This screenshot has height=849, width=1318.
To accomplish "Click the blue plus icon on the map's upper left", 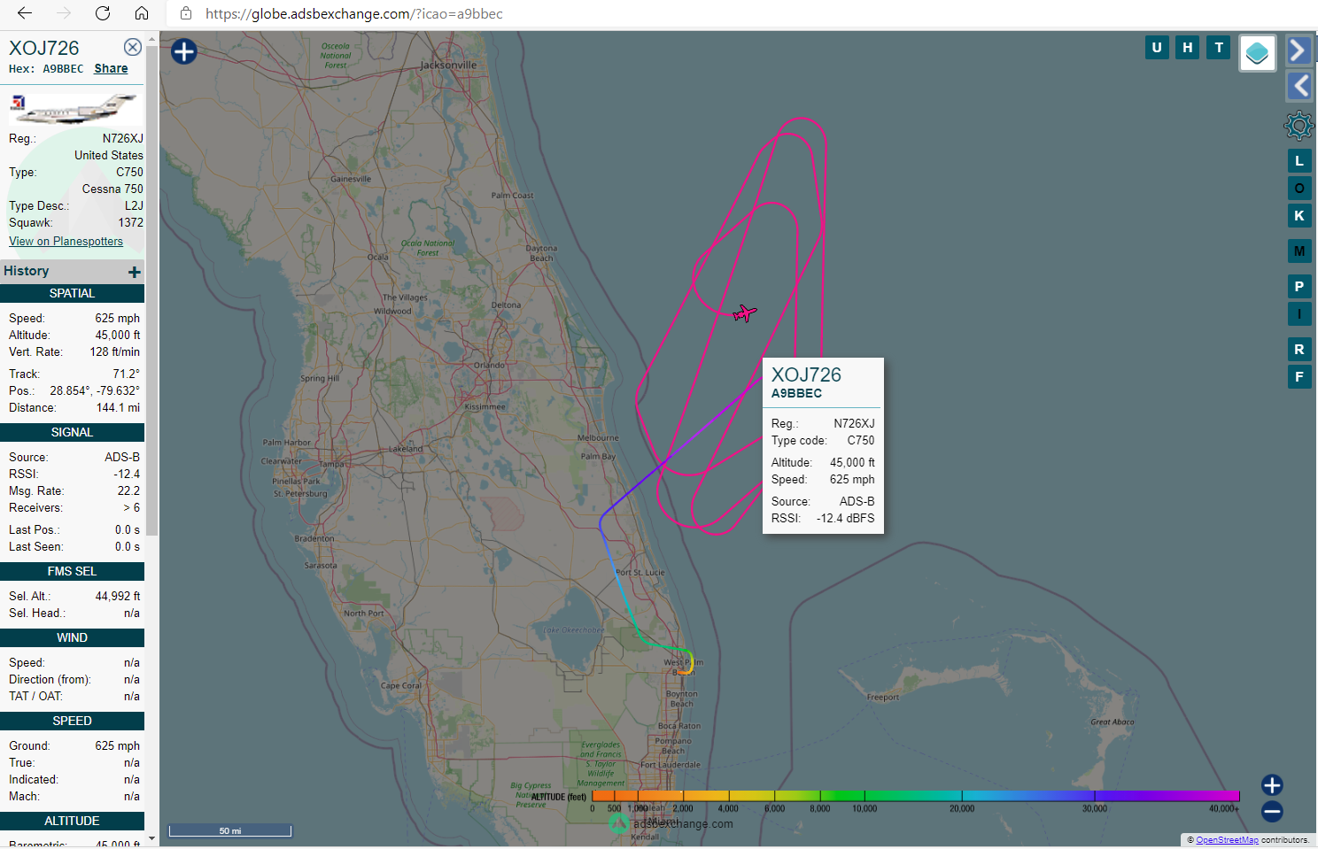I will [183, 51].
